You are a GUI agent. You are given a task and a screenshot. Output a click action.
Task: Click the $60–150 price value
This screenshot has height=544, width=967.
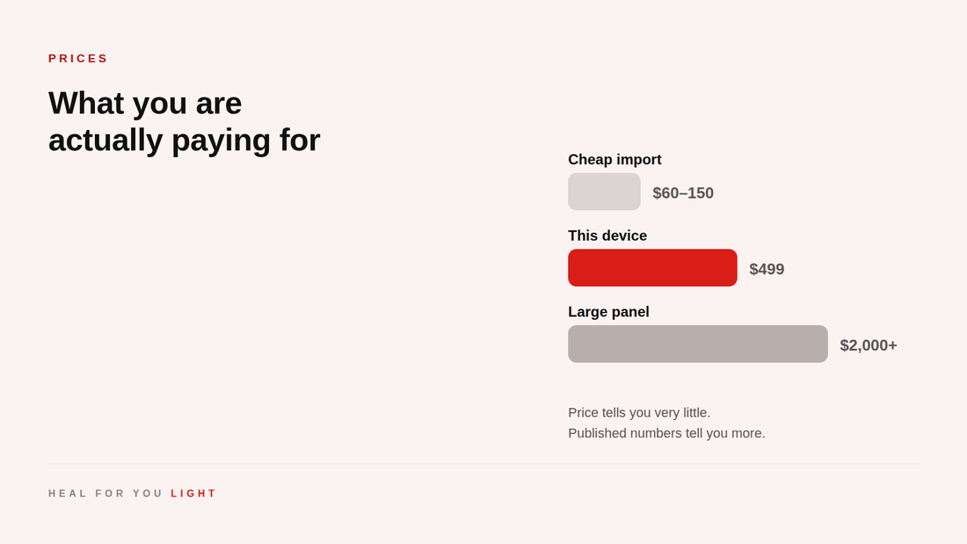coord(683,193)
